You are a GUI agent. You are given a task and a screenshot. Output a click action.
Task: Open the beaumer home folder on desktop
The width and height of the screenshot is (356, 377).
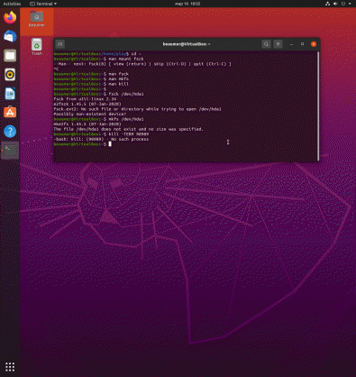pyautogui.click(x=37, y=19)
